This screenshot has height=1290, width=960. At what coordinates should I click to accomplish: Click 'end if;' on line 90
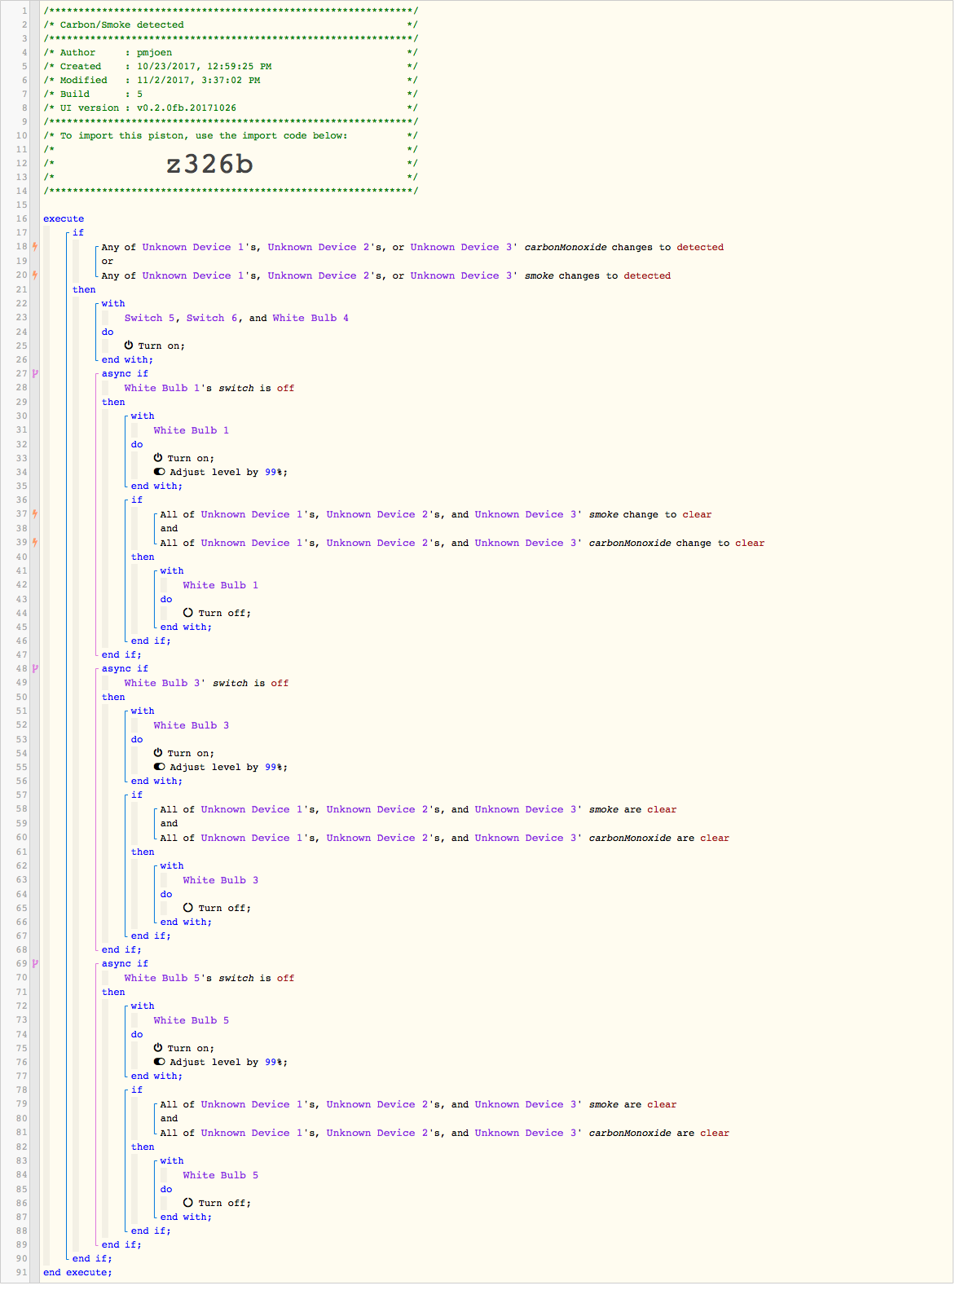click(92, 1258)
